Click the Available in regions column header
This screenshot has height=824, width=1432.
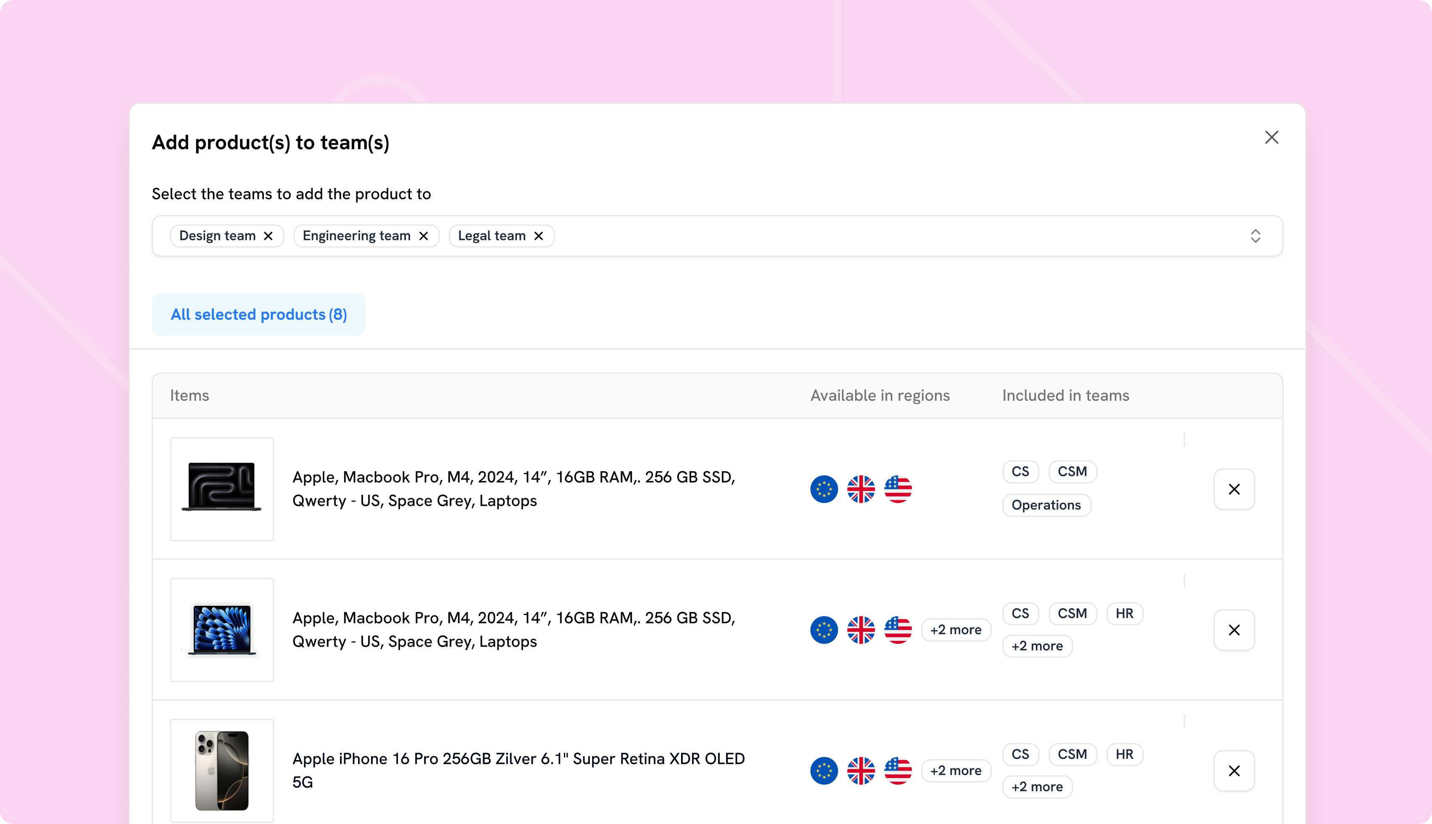click(x=880, y=396)
